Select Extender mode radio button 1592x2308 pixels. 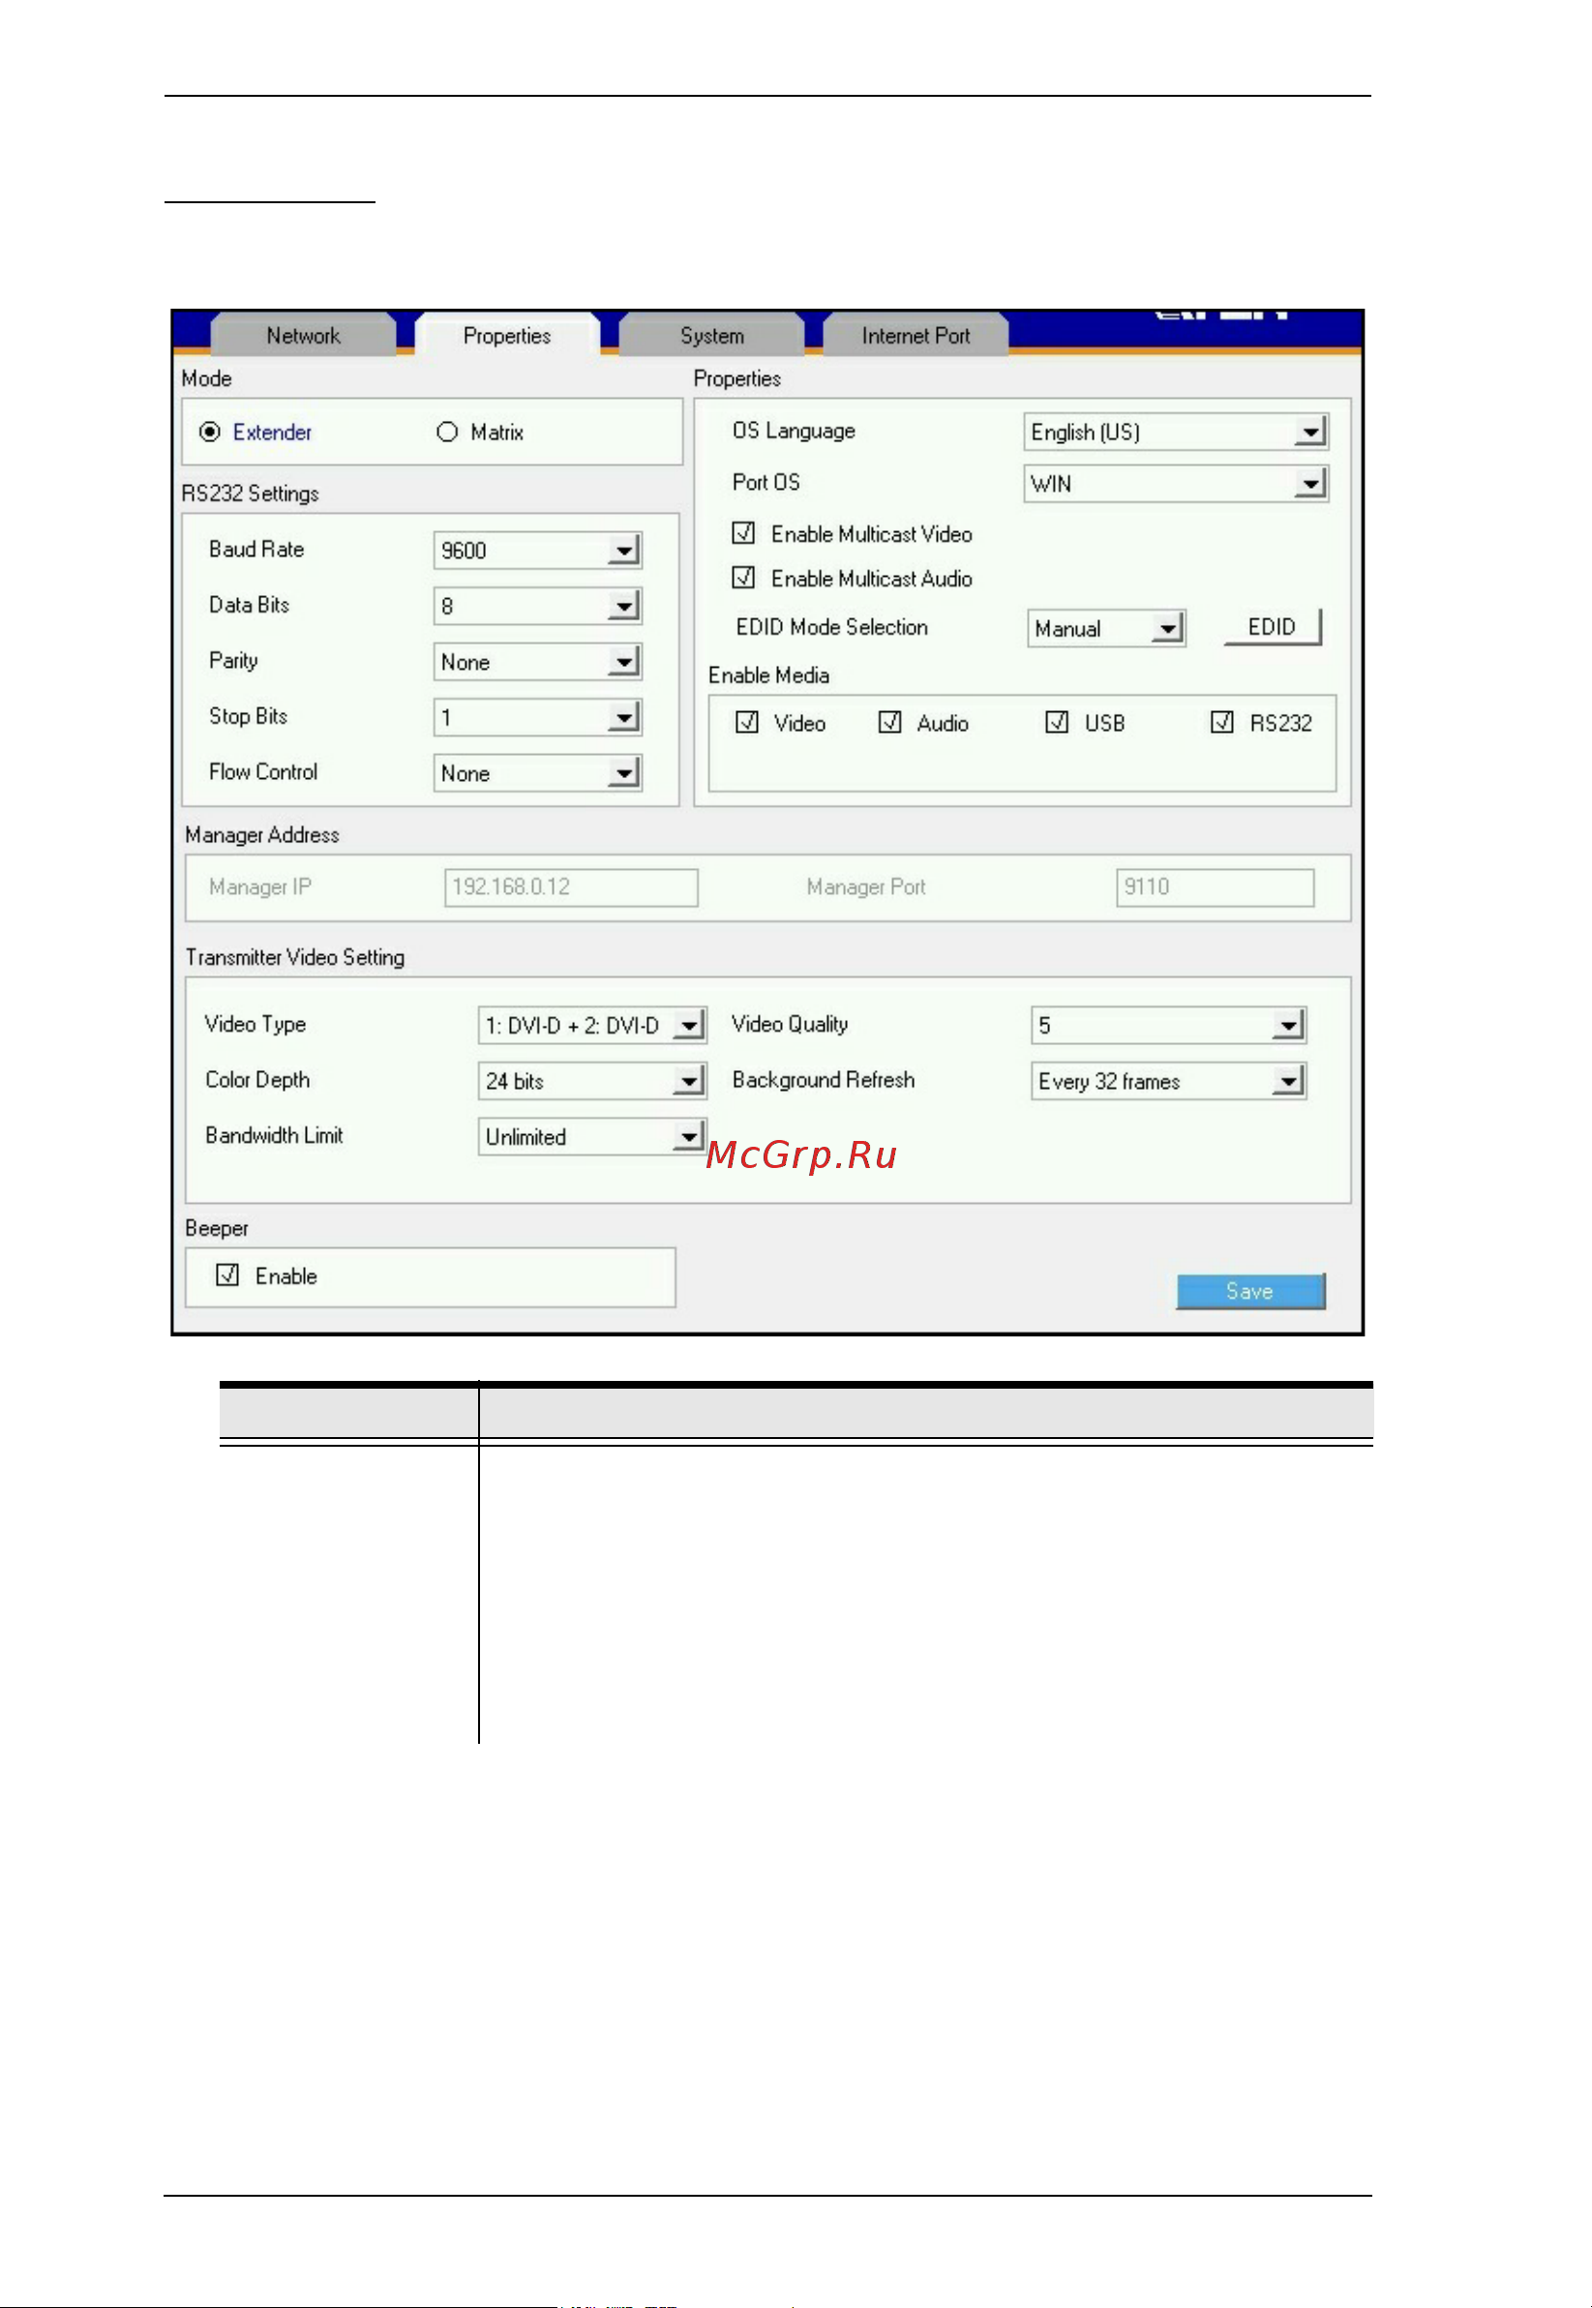[209, 432]
